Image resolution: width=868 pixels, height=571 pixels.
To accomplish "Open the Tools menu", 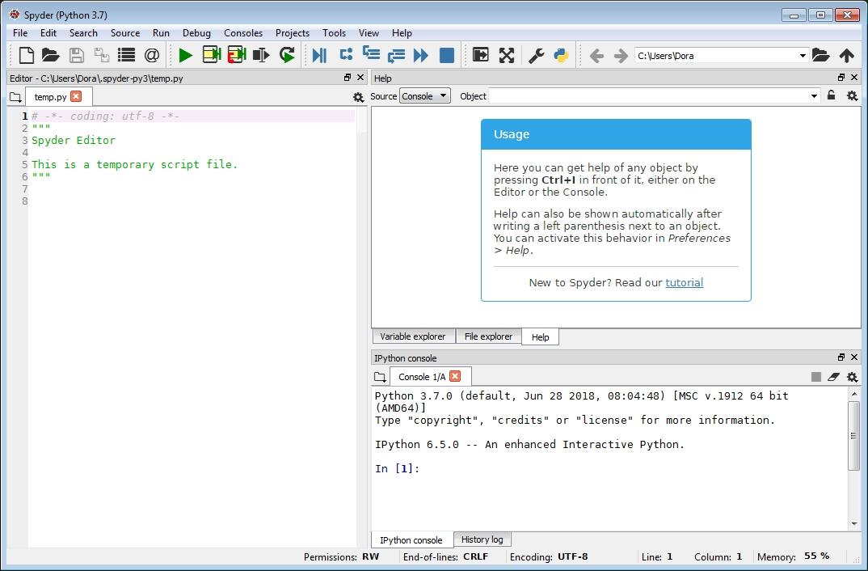I will click(335, 32).
